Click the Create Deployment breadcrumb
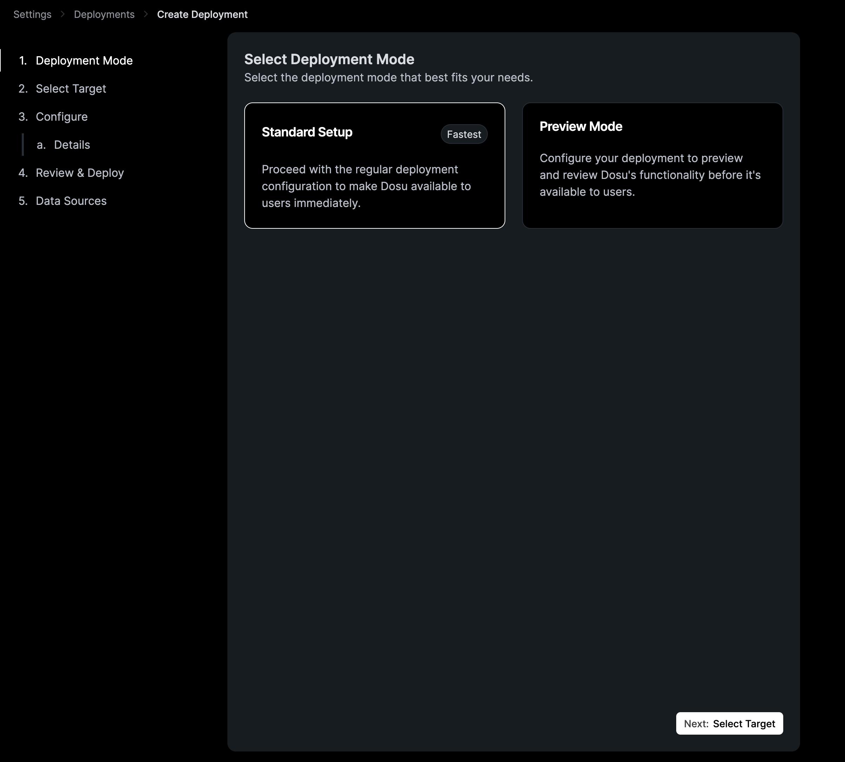Screen dimensions: 845x762 [202, 14]
